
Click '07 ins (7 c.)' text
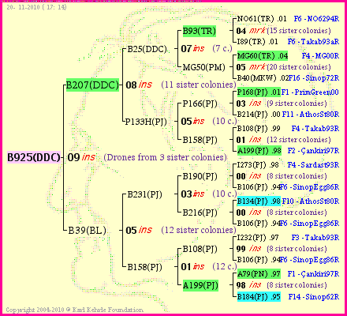point(207,48)
